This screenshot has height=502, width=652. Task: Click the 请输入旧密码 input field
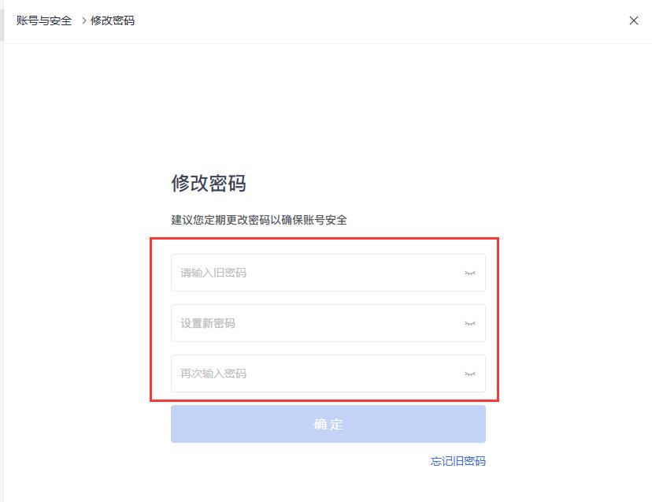[315, 273]
